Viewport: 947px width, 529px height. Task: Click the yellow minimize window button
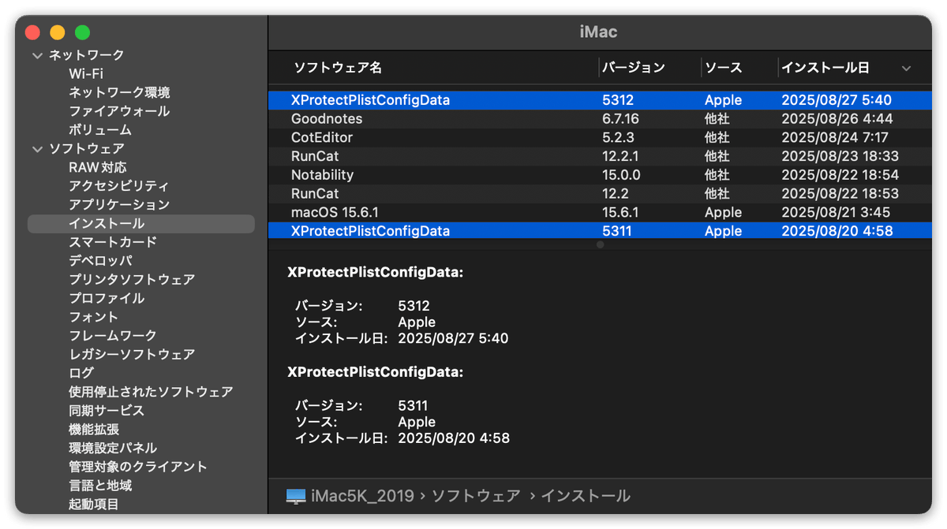pyautogui.click(x=58, y=32)
